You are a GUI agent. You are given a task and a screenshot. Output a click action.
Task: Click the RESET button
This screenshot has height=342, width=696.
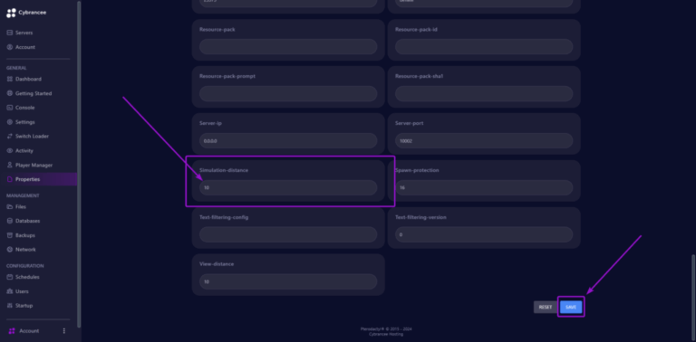tap(545, 307)
